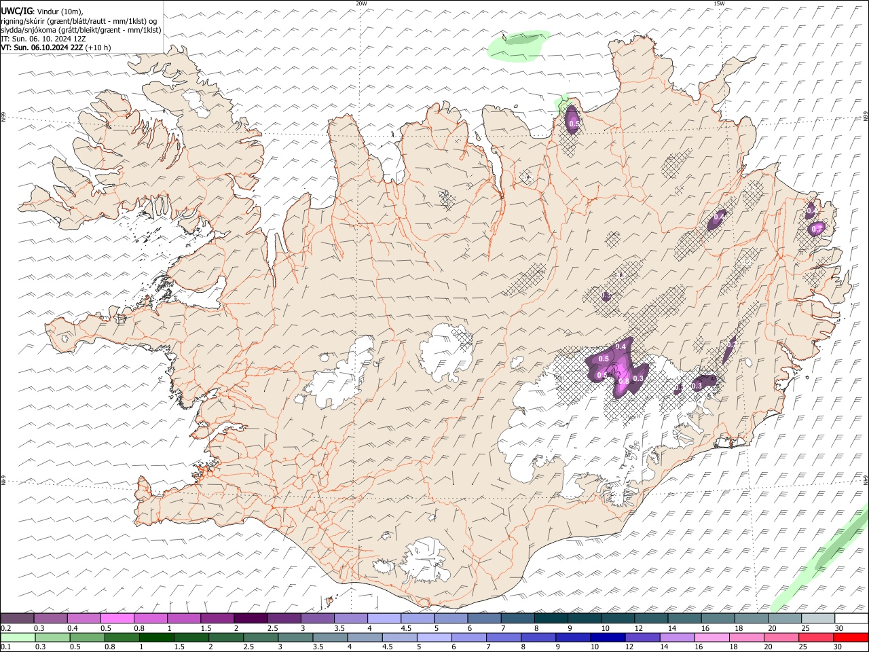
Task: Click the 'IT: Sun. 06. 10. 2024 12Z' line
Action: click(x=43, y=39)
